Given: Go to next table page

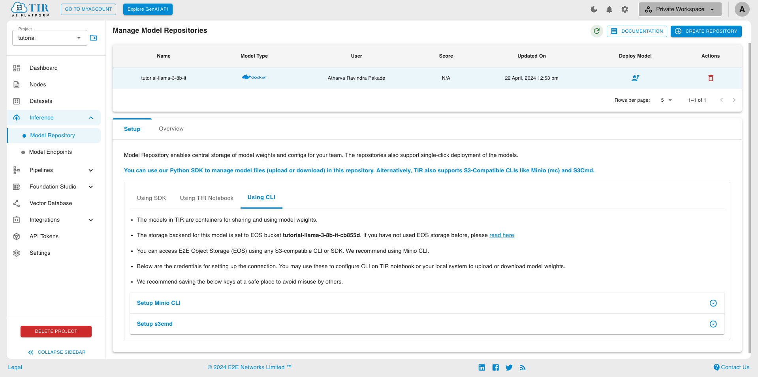Looking at the screenshot, I should pyautogui.click(x=734, y=100).
